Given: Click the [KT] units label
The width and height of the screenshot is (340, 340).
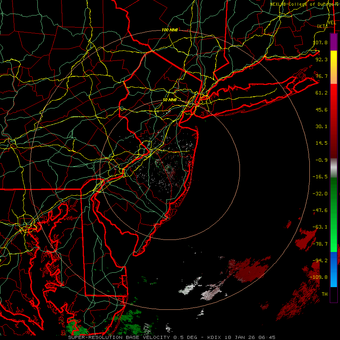Looking at the screenshot, I should 323,26.
